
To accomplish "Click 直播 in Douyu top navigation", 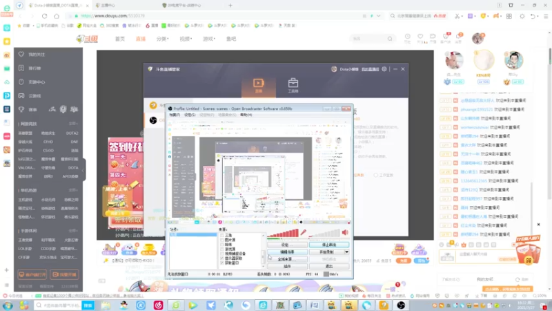I will tap(141, 39).
